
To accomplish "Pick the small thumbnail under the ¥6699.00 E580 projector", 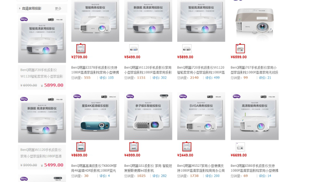I will click(x=240, y=147).
